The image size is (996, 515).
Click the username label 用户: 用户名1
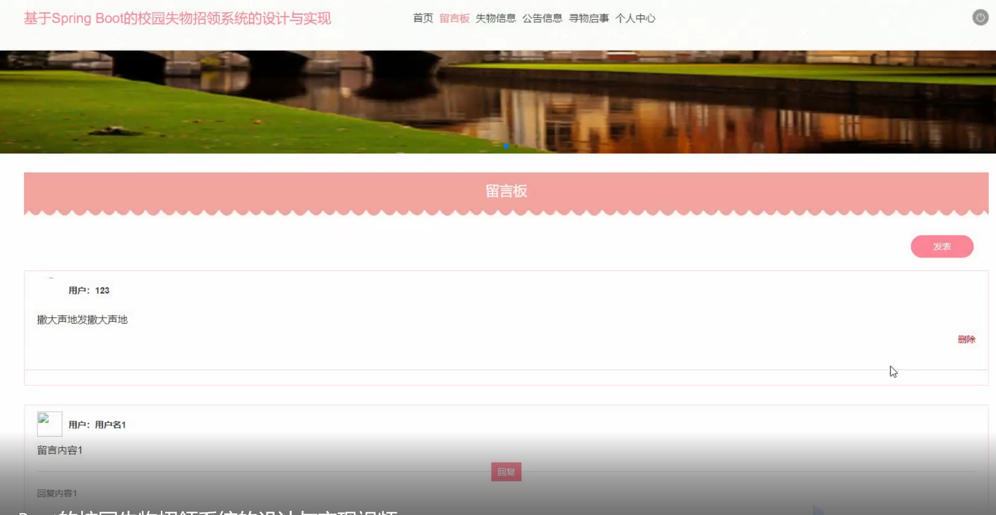pos(97,424)
